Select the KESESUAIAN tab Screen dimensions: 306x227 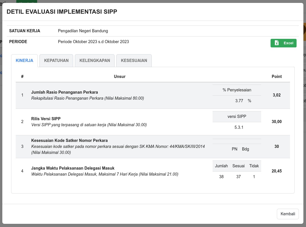pyautogui.click(x=134, y=61)
